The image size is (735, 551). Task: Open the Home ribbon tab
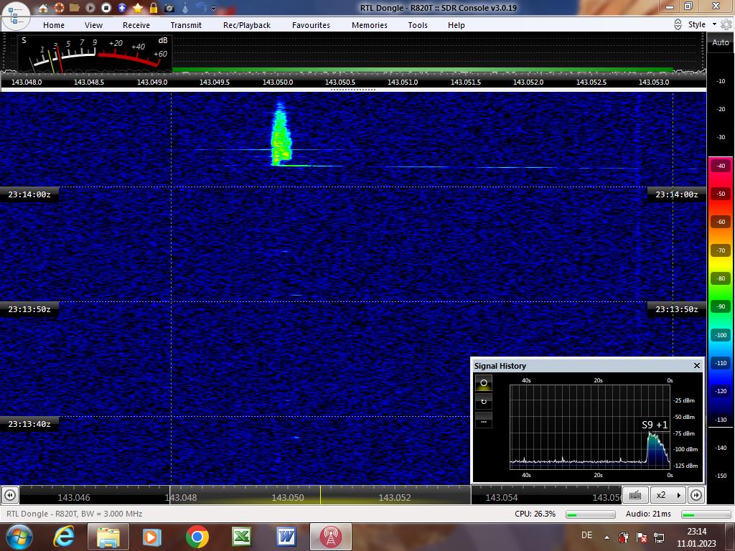54,25
